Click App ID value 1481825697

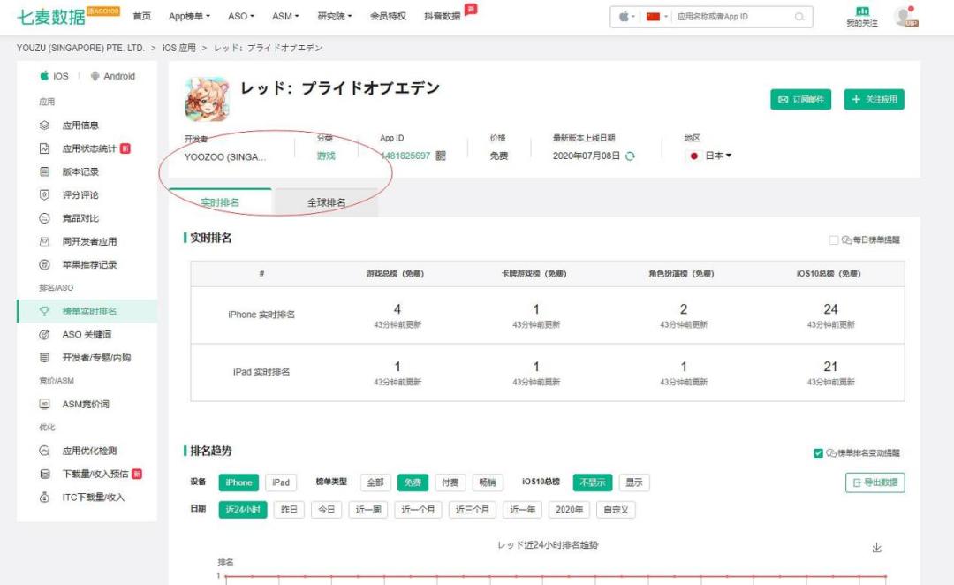(405, 156)
